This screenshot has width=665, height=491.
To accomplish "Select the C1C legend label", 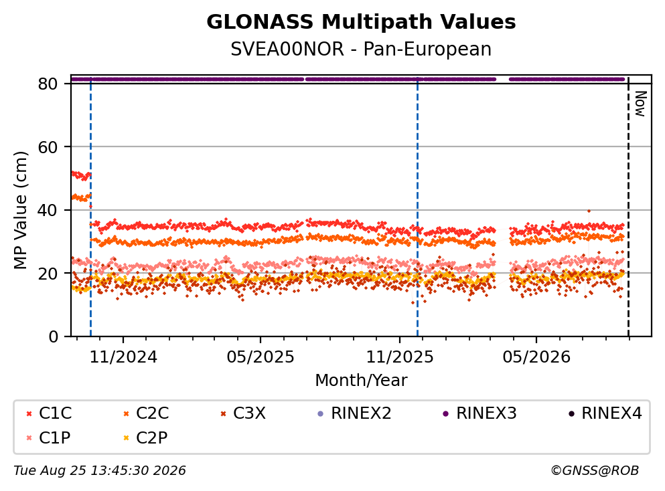I will click(55, 413).
